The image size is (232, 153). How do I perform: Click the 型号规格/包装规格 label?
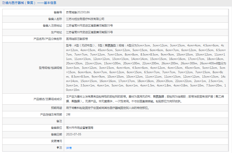[x=51, y=68]
